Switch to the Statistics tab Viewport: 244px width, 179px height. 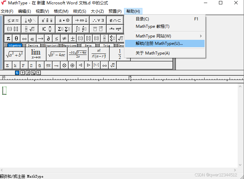click(51, 45)
